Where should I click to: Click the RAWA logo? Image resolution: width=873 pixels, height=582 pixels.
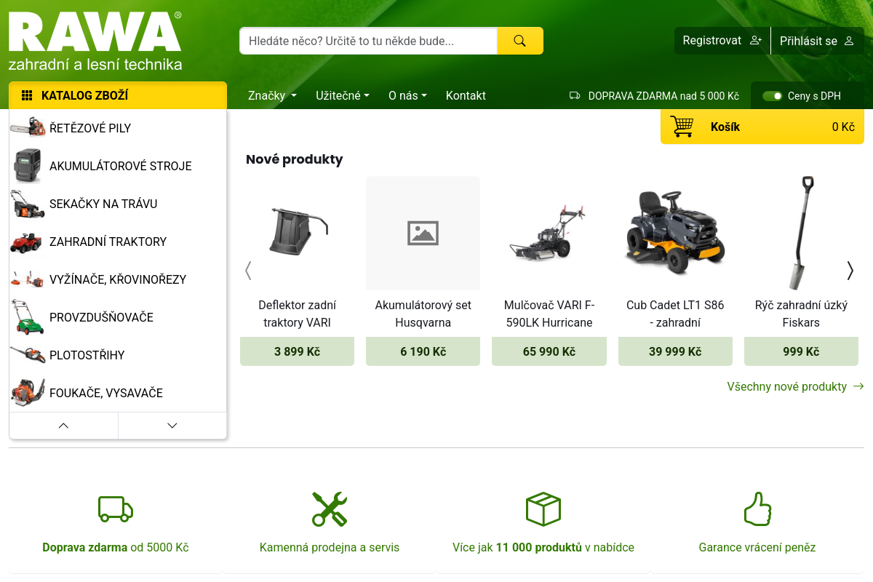95,41
